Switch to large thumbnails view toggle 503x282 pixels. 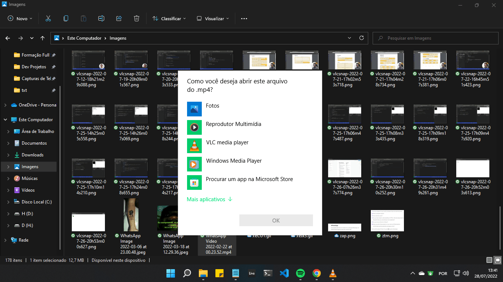(497, 260)
